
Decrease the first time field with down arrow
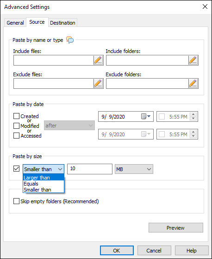[193, 119]
